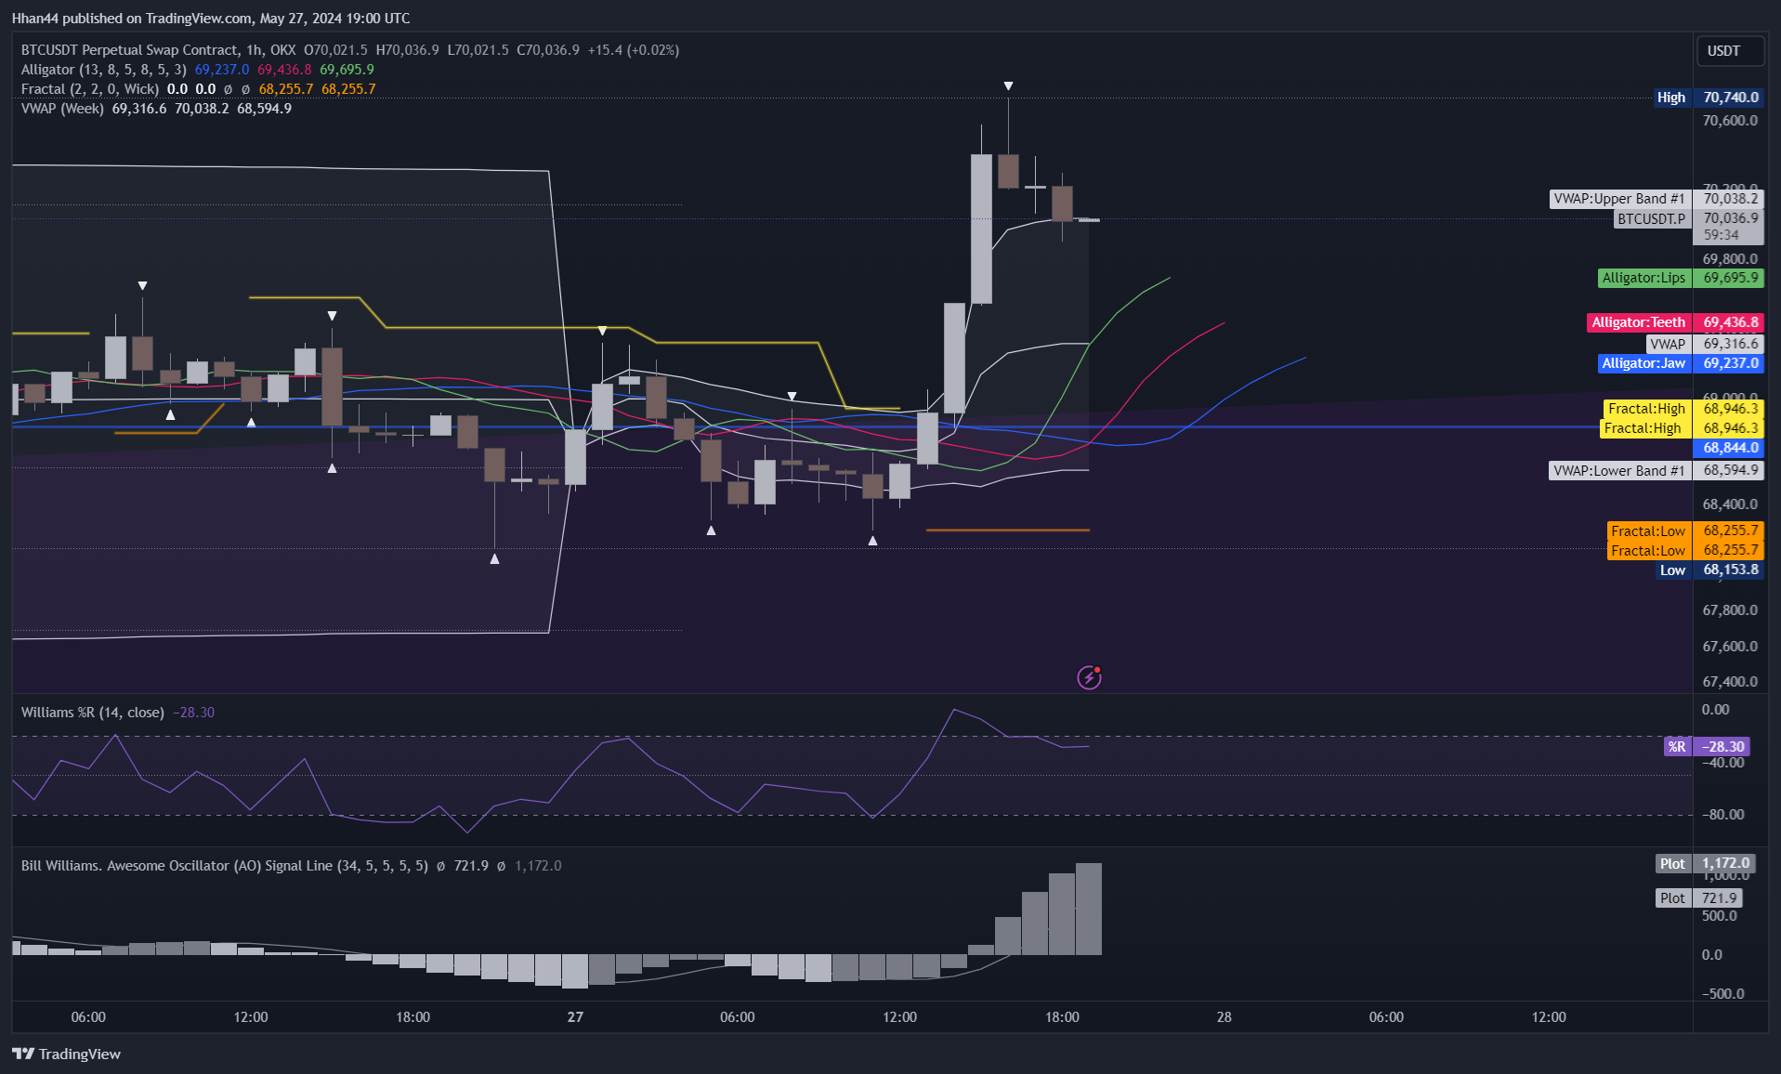Click the Plot 1,172.0 axis label
The height and width of the screenshot is (1074, 1781).
pyautogui.click(x=1706, y=864)
